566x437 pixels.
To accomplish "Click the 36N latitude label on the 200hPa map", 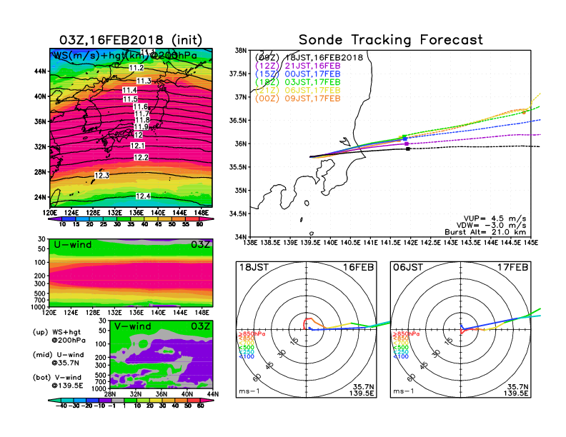I will point(40,121).
